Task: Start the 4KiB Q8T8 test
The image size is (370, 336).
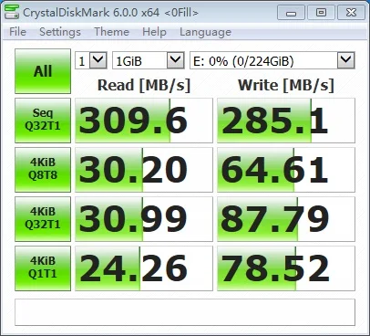Action: coord(43,170)
